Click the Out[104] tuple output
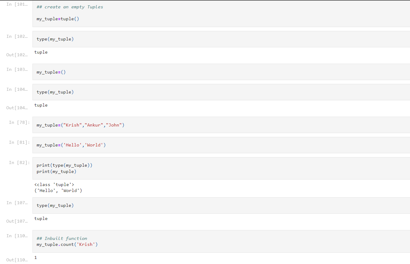 pyautogui.click(x=41, y=105)
